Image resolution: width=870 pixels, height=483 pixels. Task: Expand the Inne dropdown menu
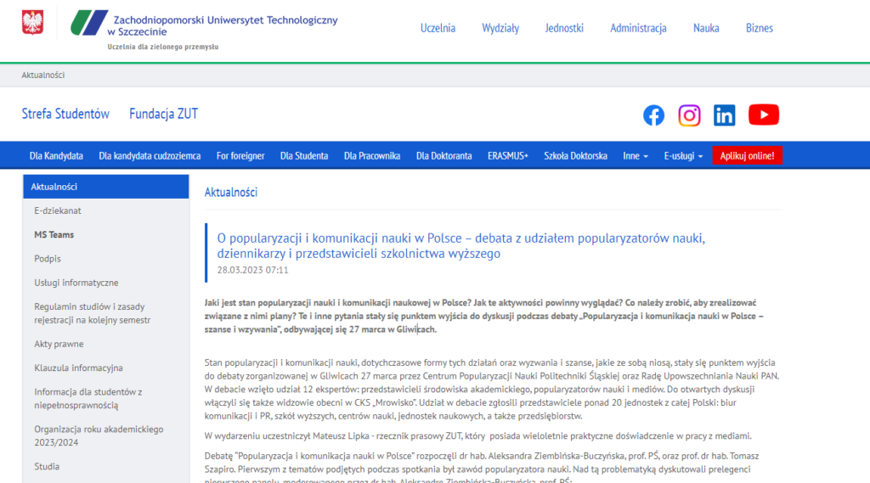point(635,156)
